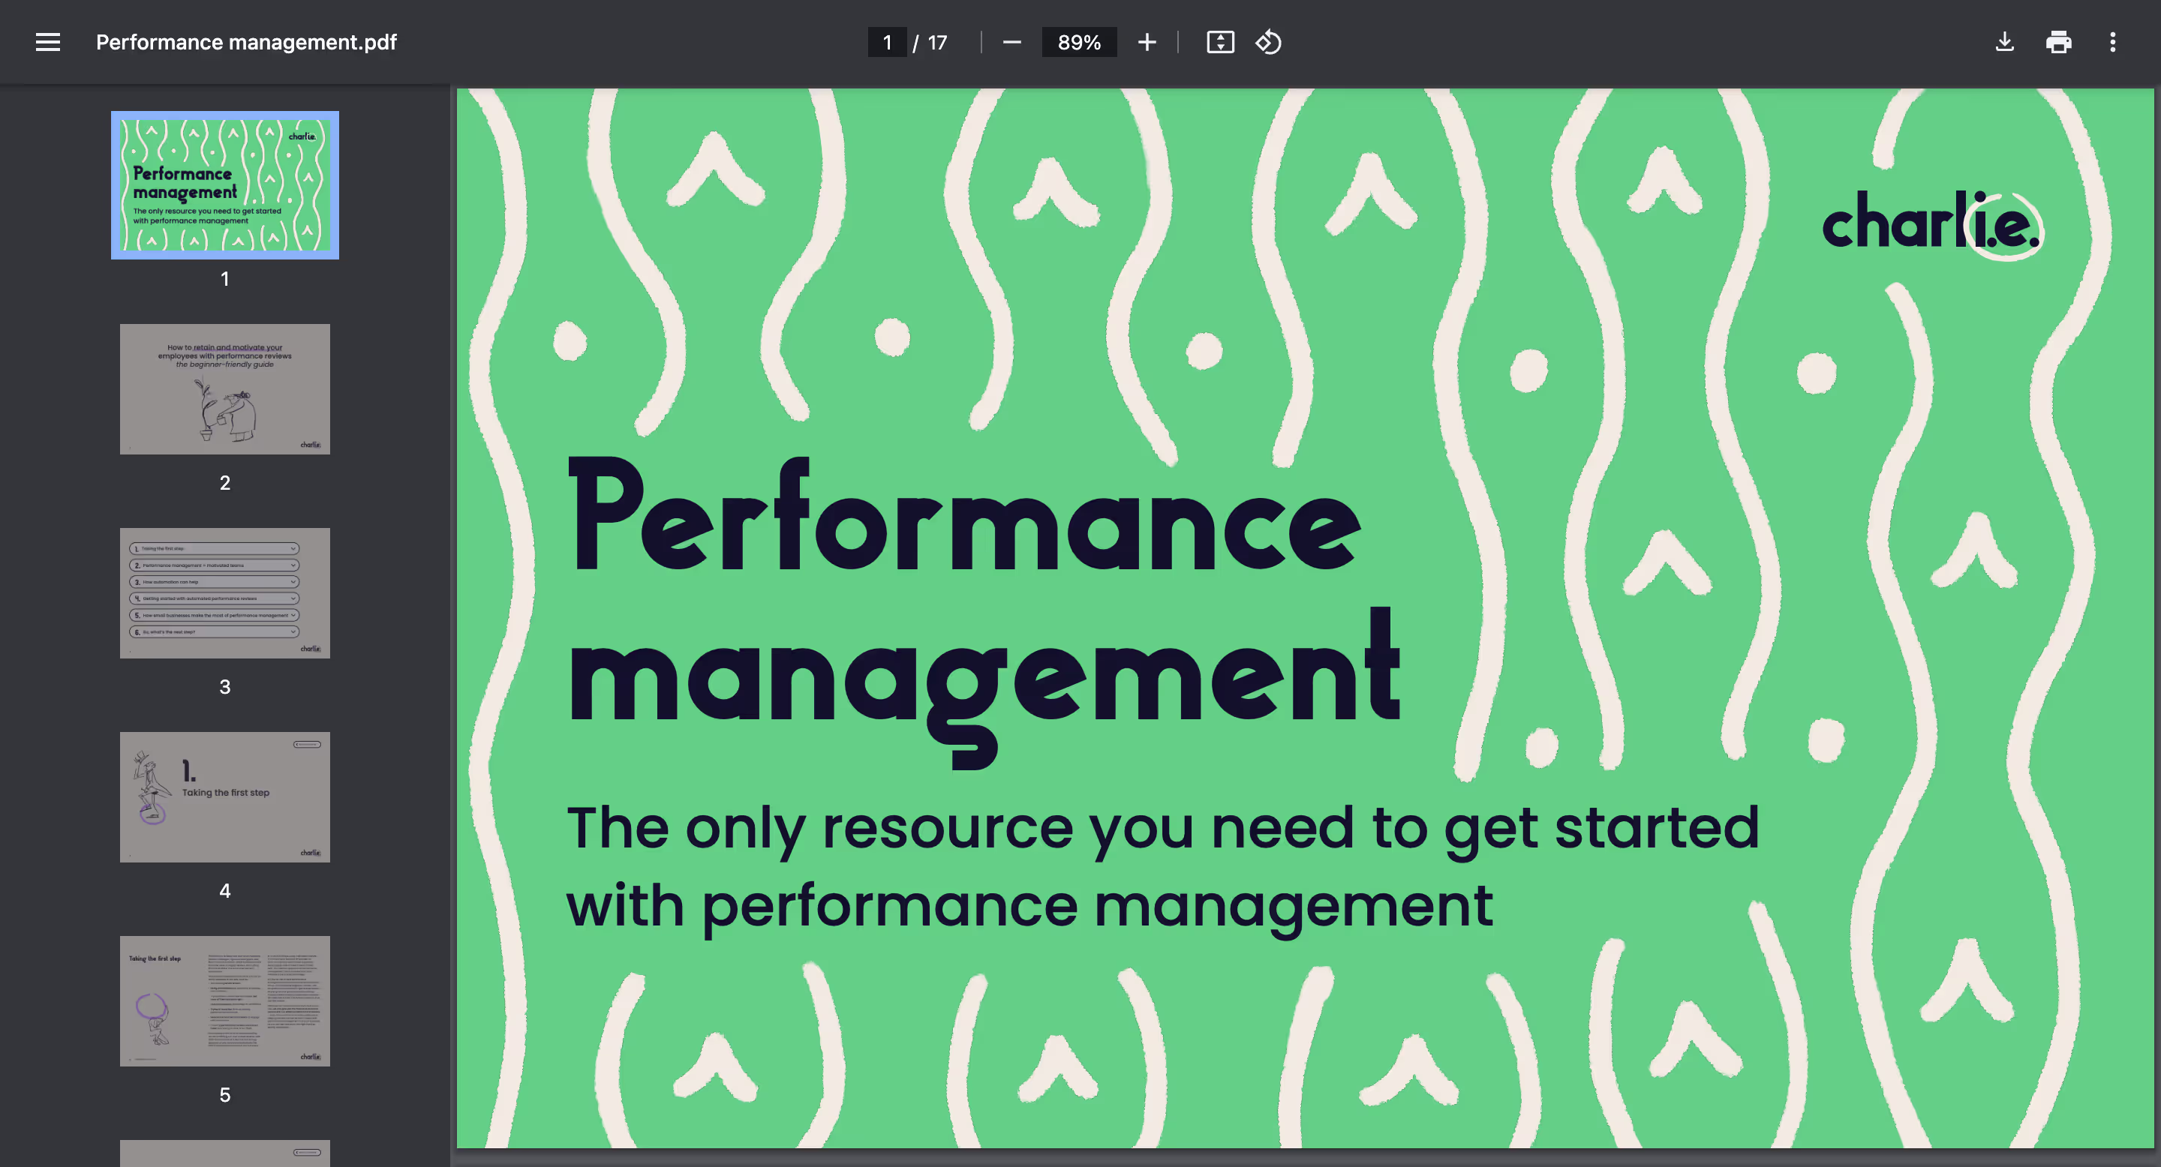The image size is (2161, 1167).
Task: Zoom out of the document
Action: [x=1011, y=42]
